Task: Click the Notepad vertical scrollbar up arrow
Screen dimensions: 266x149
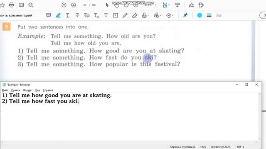Action: coord(259,94)
